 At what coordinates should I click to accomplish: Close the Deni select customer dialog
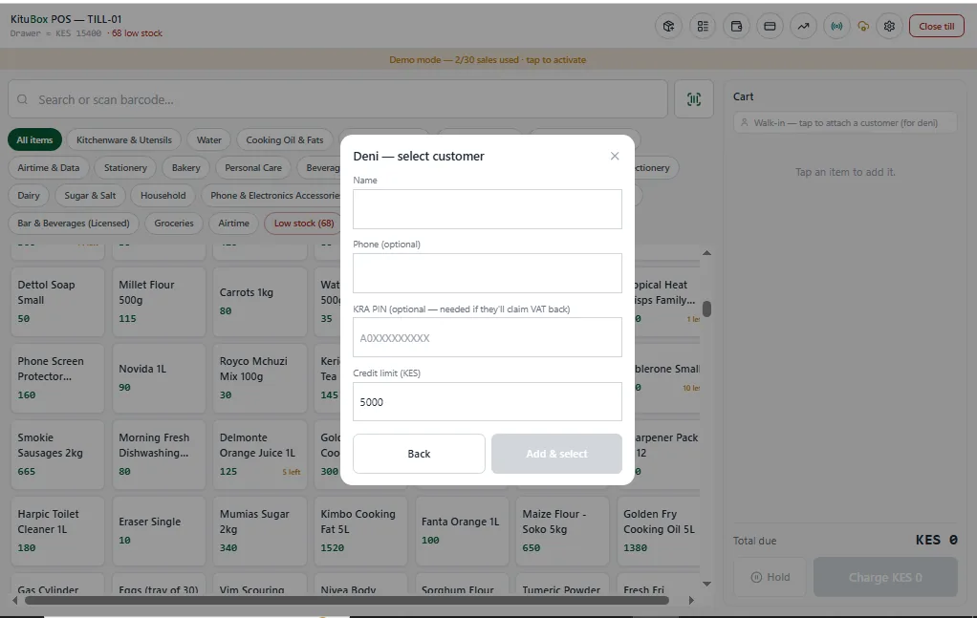pos(615,157)
